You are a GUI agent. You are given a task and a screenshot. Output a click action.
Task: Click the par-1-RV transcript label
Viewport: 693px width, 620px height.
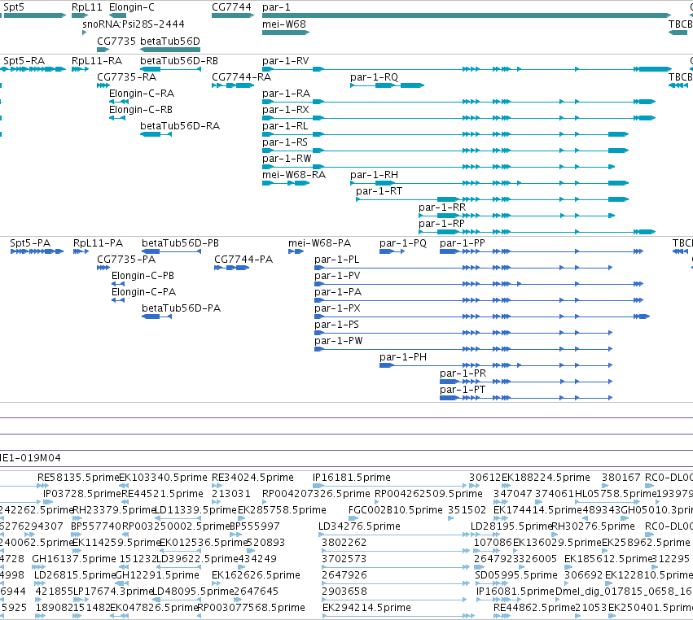coord(286,61)
